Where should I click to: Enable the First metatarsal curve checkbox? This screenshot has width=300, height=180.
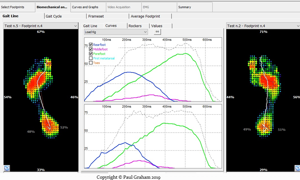point(91,58)
